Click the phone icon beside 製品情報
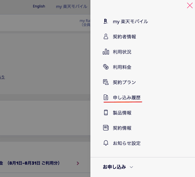 (106, 112)
